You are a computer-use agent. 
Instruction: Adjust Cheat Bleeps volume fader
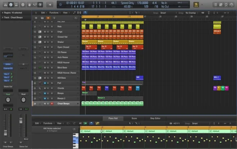pos(5,133)
